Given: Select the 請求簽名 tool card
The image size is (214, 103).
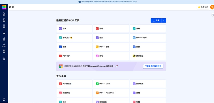Looking at the screenshot, I should point(148,56).
